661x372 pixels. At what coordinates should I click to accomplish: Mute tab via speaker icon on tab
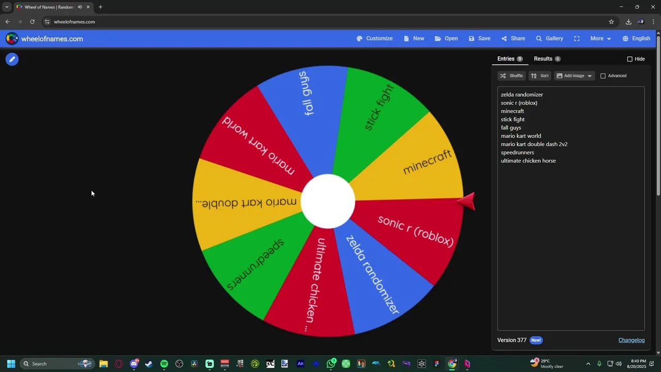click(x=80, y=7)
